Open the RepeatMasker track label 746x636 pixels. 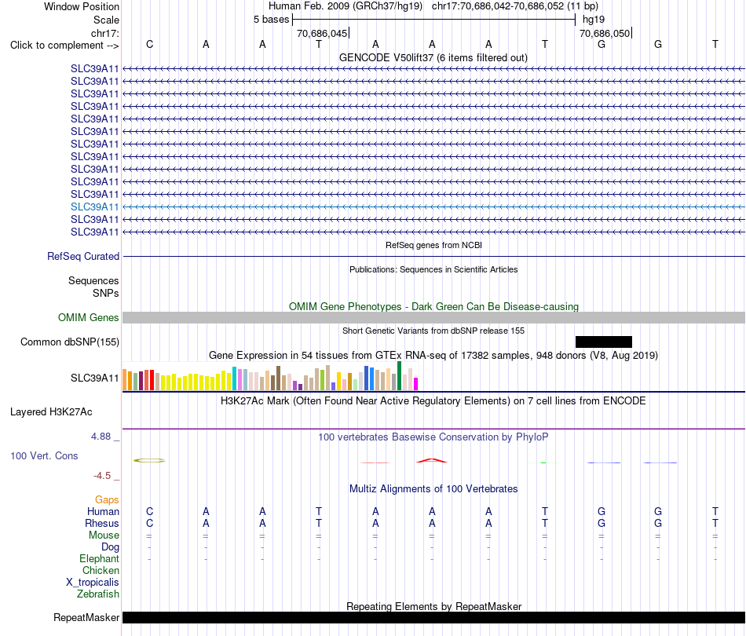tap(86, 617)
